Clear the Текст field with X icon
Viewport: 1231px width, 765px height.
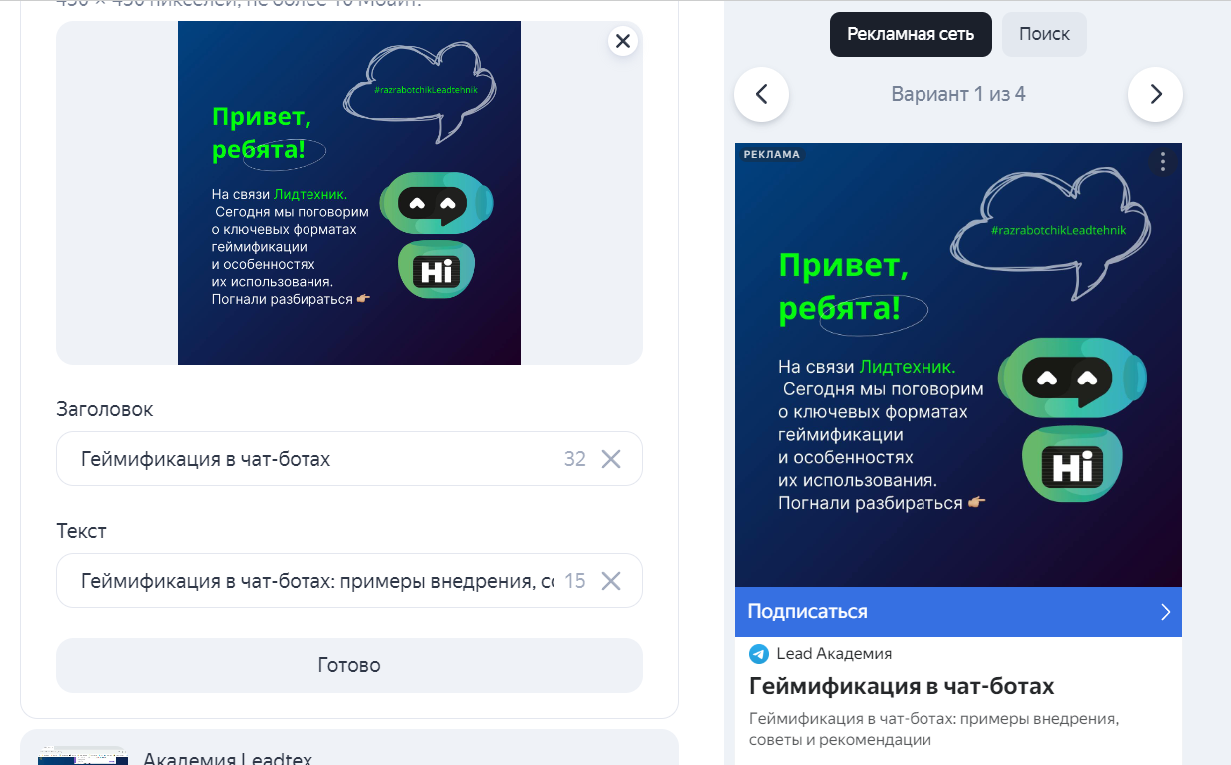pos(611,581)
